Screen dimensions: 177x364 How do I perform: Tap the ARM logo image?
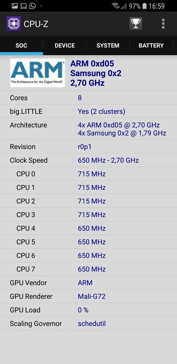(38, 73)
